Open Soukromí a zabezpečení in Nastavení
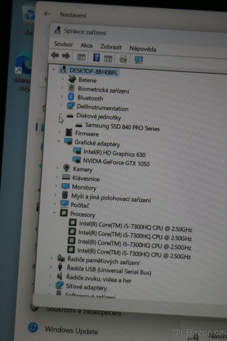The height and width of the screenshot is (341, 227). [83, 311]
